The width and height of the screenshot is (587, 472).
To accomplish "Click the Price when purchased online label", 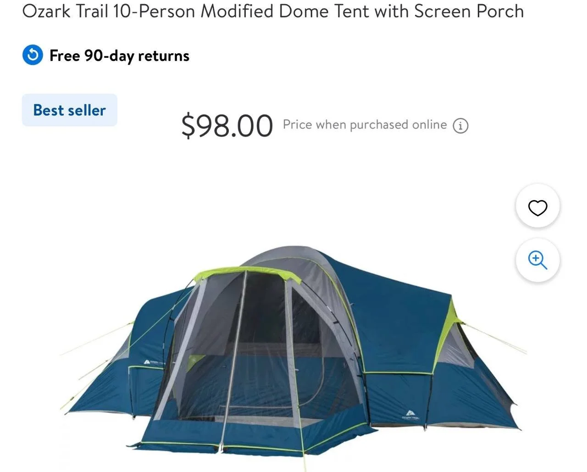I will coord(365,125).
